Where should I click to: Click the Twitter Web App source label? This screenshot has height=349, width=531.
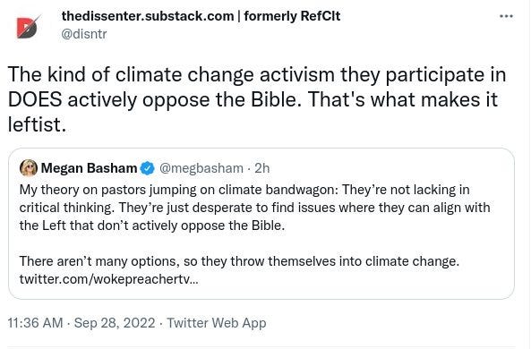pyautogui.click(x=217, y=322)
